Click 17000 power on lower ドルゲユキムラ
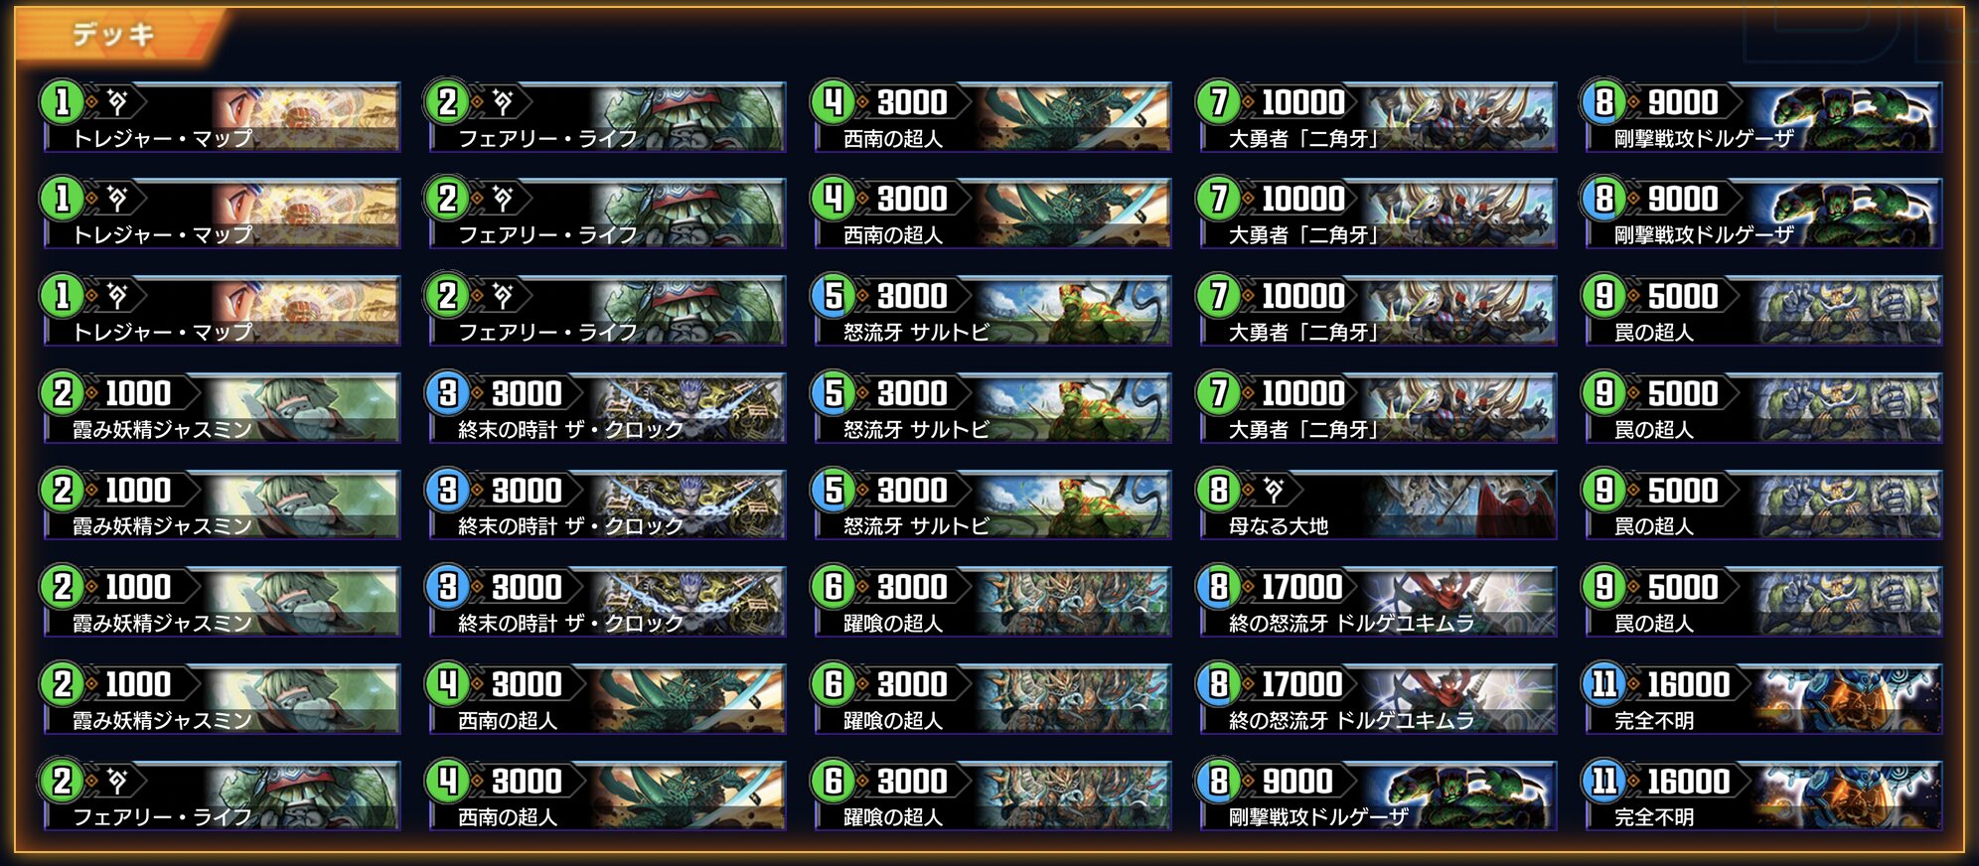This screenshot has height=866, width=1979. (1301, 684)
